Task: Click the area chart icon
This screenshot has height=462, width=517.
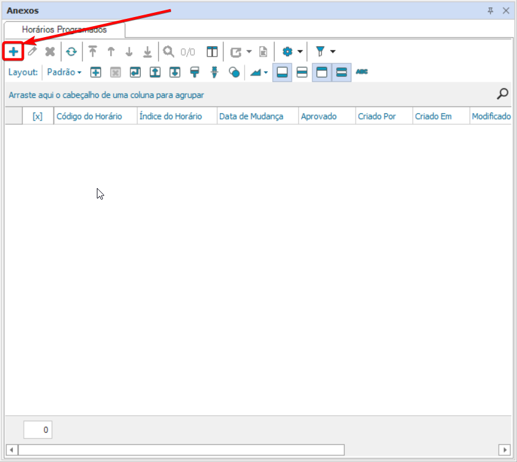Action: [256, 72]
